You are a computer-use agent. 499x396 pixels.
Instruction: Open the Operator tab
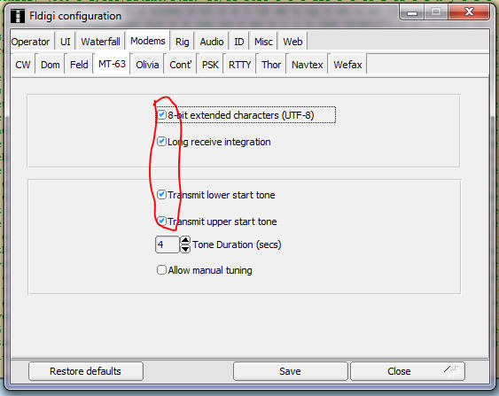[31, 42]
